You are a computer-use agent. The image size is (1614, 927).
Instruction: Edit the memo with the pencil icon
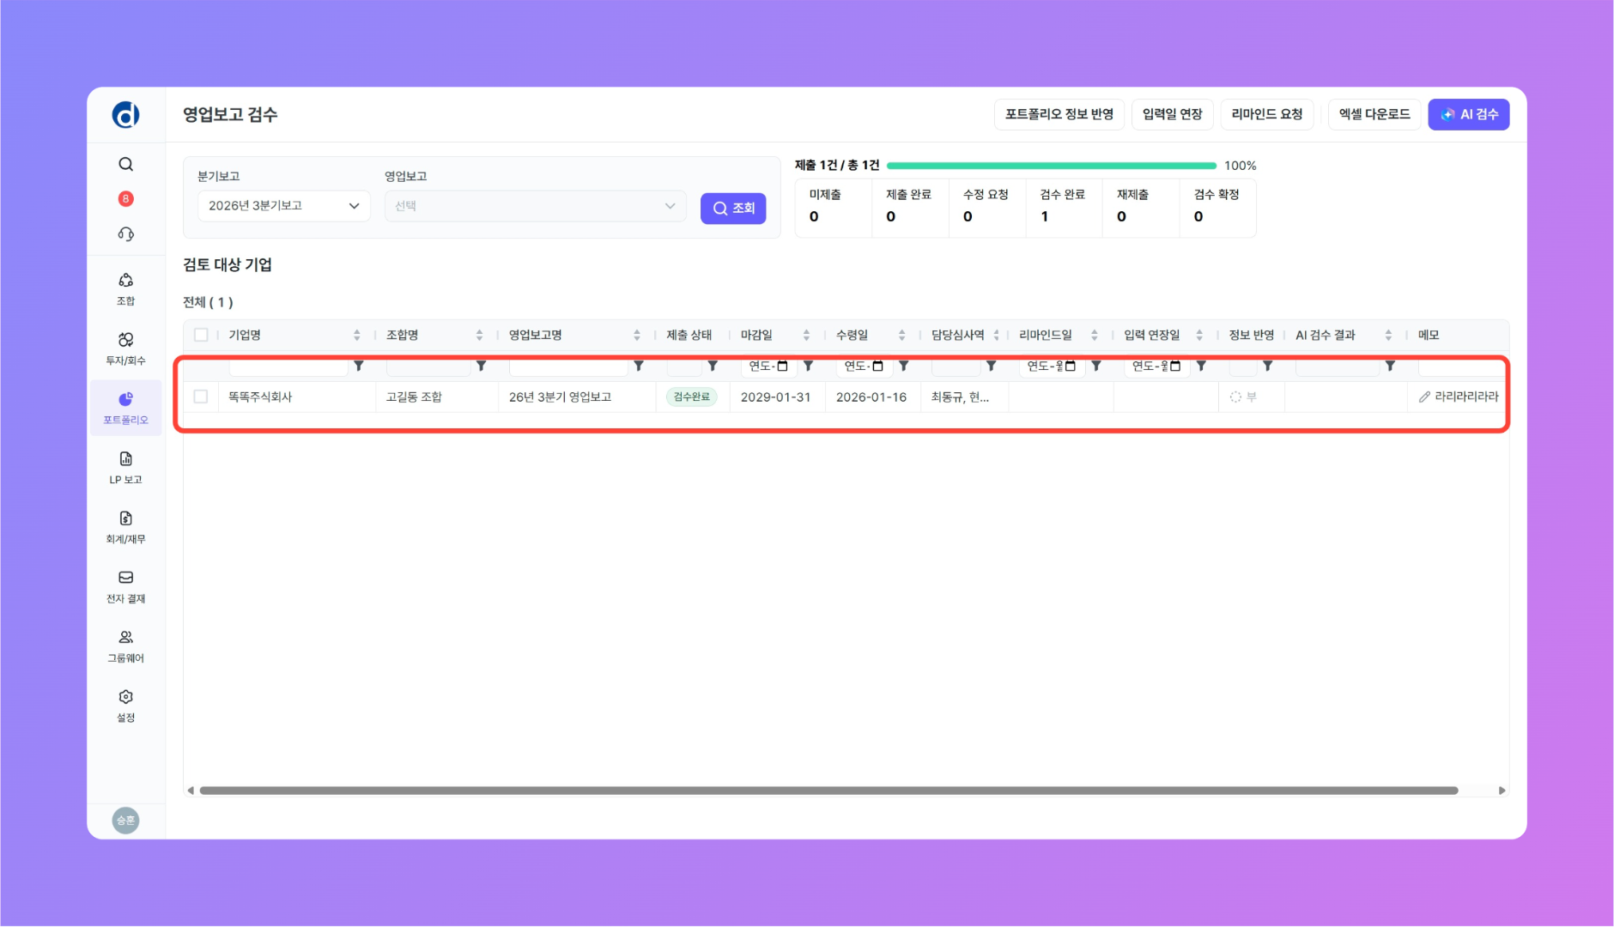(x=1424, y=397)
